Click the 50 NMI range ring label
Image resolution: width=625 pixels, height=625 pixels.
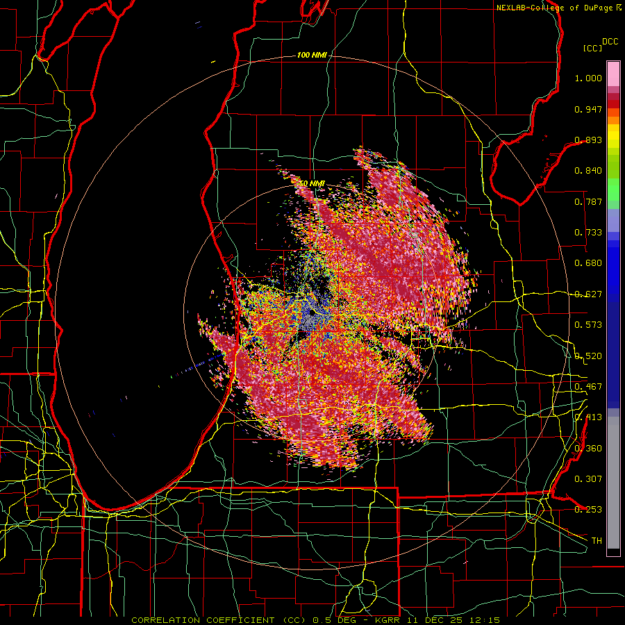coord(311,183)
